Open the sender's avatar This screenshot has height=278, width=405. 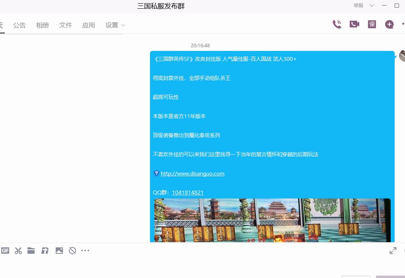[x=402, y=56]
